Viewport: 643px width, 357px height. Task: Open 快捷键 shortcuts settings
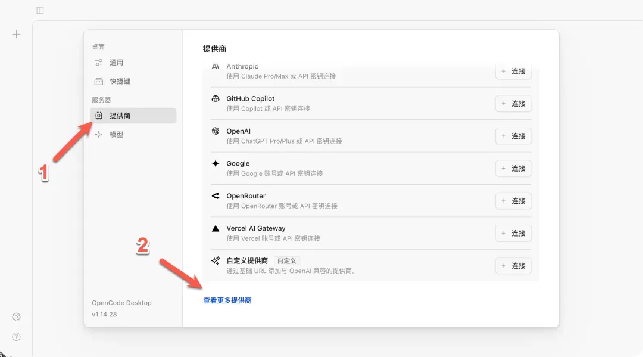[133, 81]
